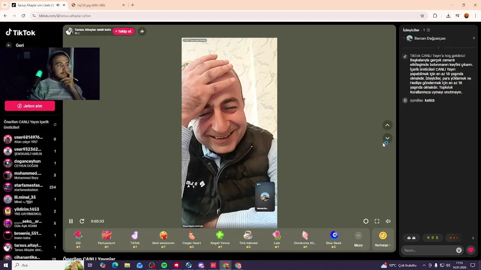Close the hq720.jpg tab

[x=124, y=5]
